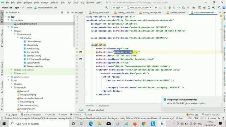The height and width of the screenshot is (127, 226).
Task: Click CRLF line separator in status bar
Action: [196, 119]
